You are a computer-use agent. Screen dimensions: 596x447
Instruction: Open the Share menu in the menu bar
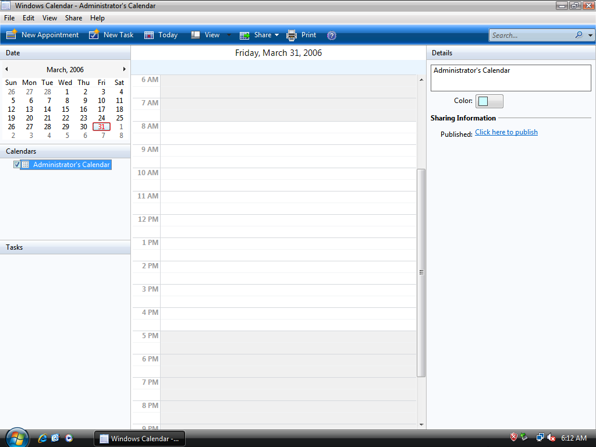coord(74,18)
